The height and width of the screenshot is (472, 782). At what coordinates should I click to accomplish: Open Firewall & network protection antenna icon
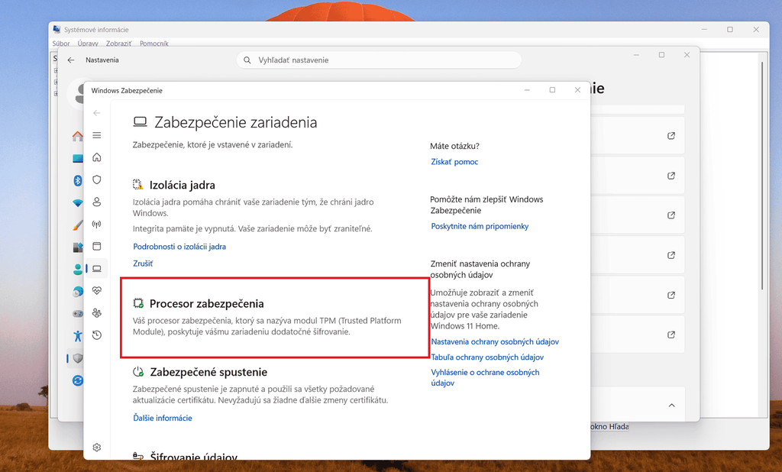(97, 224)
